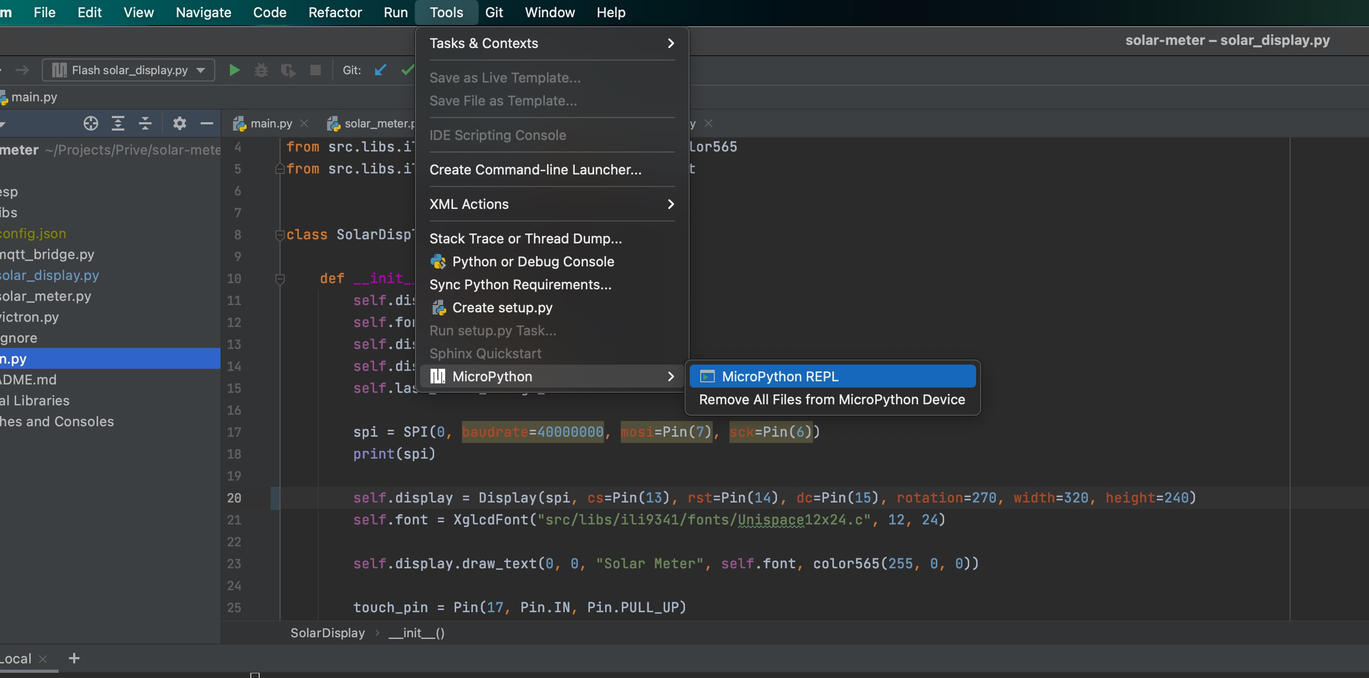Select config.json in project tree
The width and height of the screenshot is (1369, 678).
tap(33, 234)
